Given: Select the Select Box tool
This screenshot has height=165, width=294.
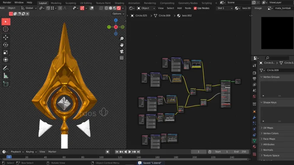Looking at the screenshot, I should 6,22.
